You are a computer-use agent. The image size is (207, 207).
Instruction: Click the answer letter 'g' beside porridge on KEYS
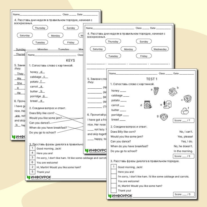coord(44,96)
